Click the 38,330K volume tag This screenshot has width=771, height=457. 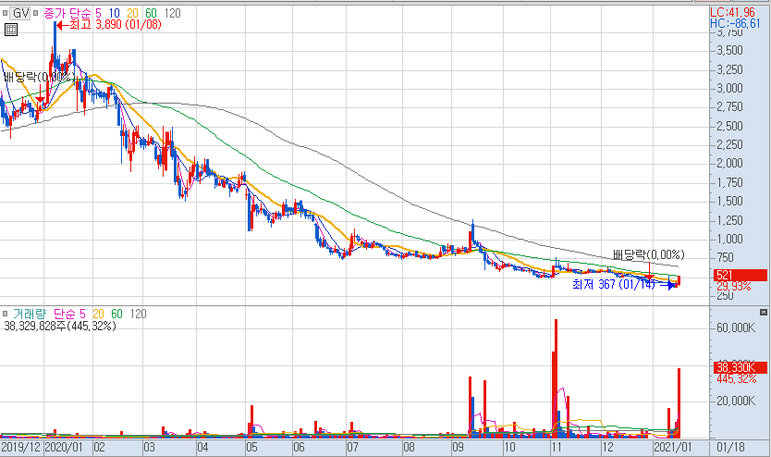740,367
